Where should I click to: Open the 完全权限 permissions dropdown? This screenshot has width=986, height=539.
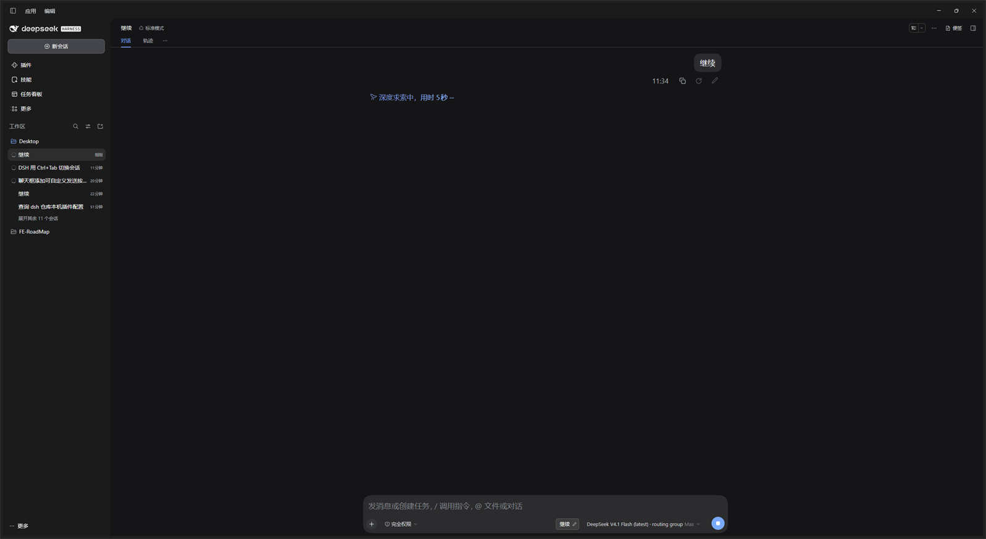[401, 524]
